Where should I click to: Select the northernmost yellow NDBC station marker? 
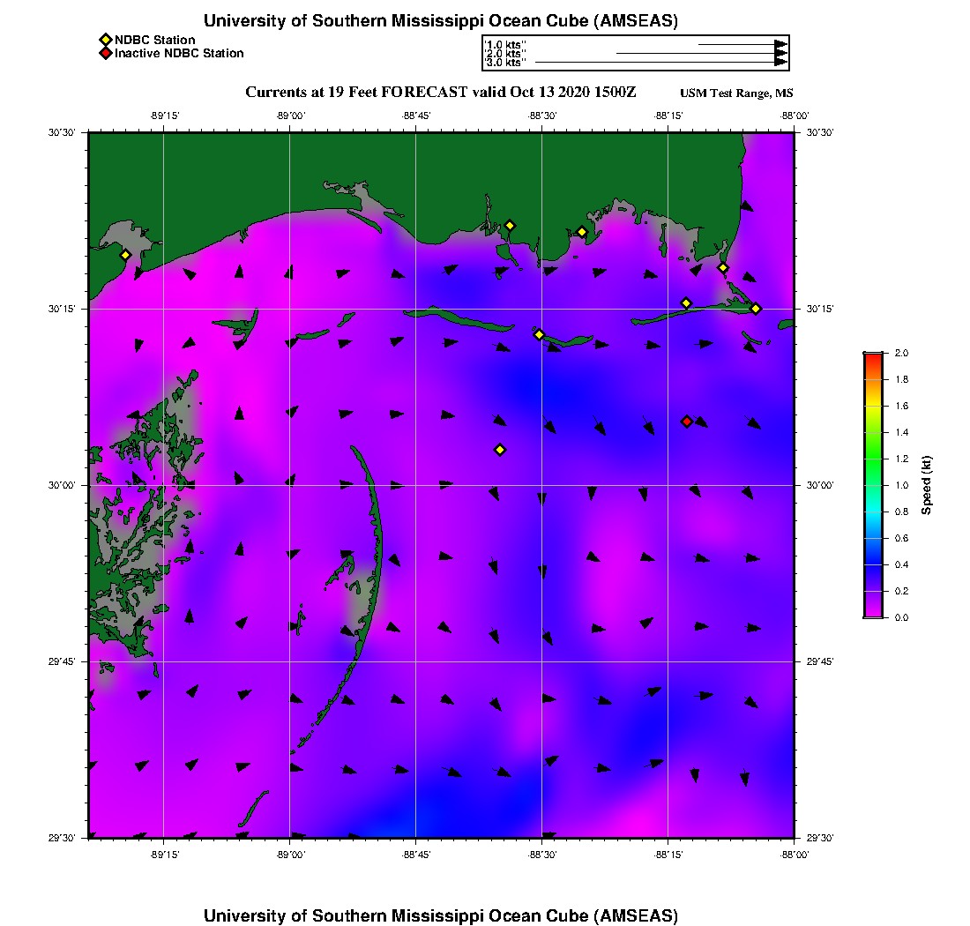click(510, 226)
